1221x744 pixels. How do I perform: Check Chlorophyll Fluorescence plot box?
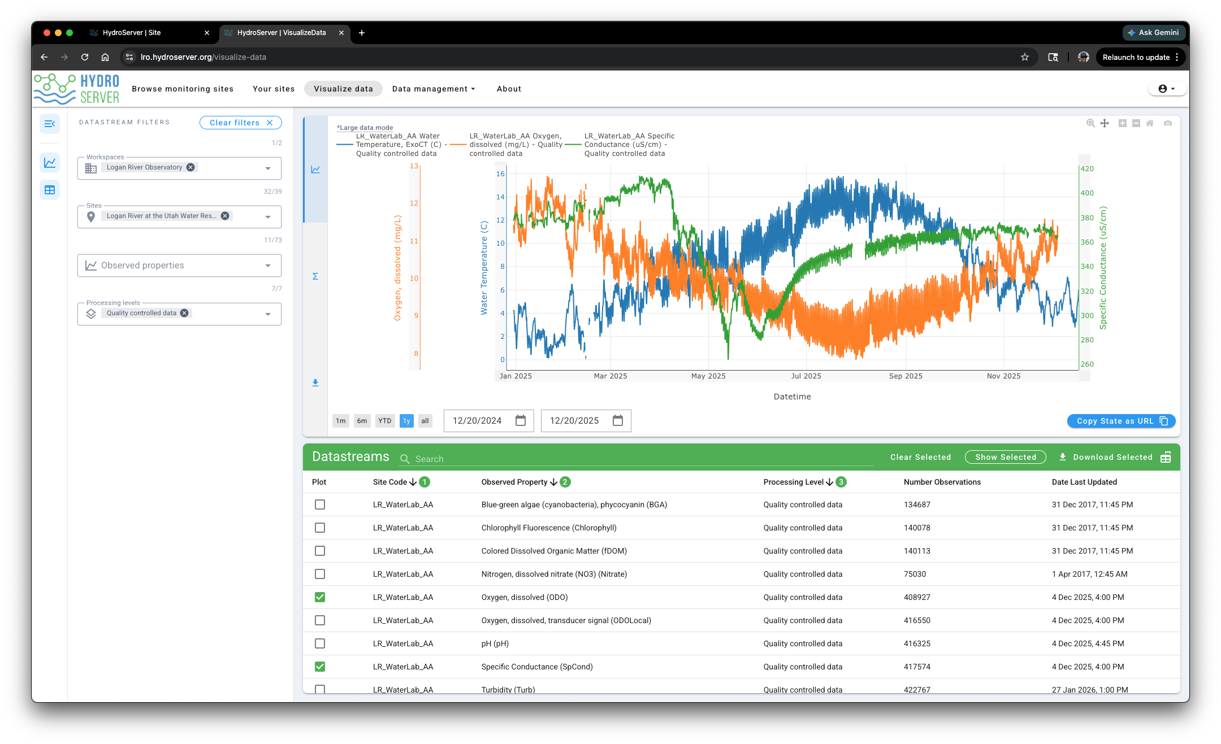pos(320,528)
